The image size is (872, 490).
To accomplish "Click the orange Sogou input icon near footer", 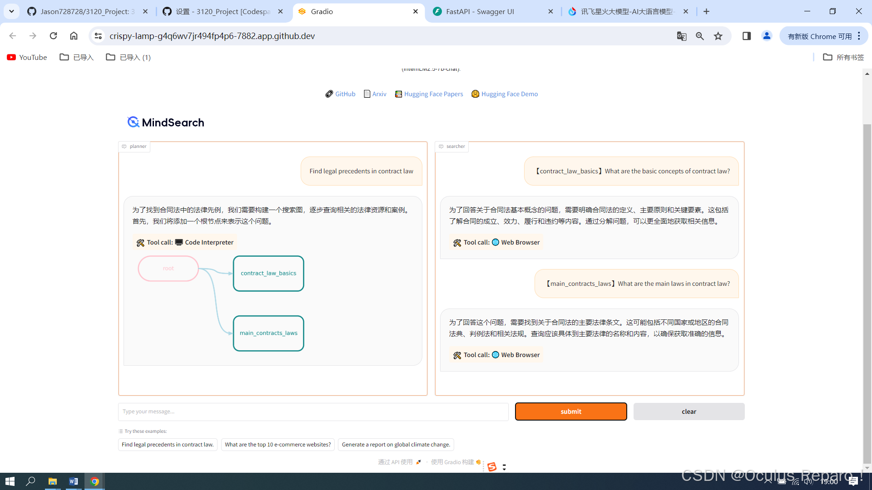I will coord(492,466).
